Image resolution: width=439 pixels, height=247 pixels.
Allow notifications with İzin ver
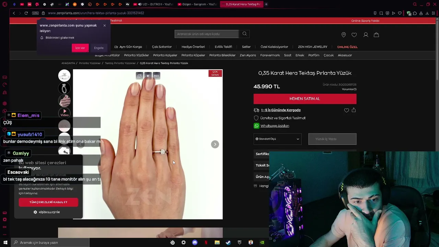[x=80, y=48]
